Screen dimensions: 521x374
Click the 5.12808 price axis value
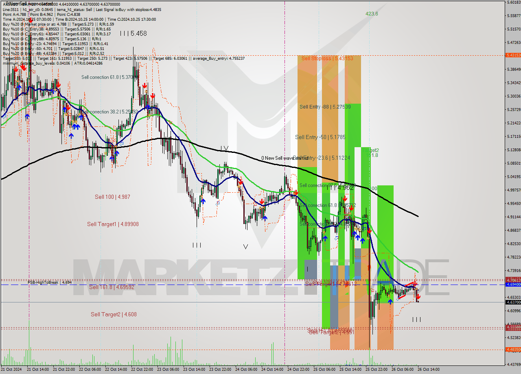point(514,150)
